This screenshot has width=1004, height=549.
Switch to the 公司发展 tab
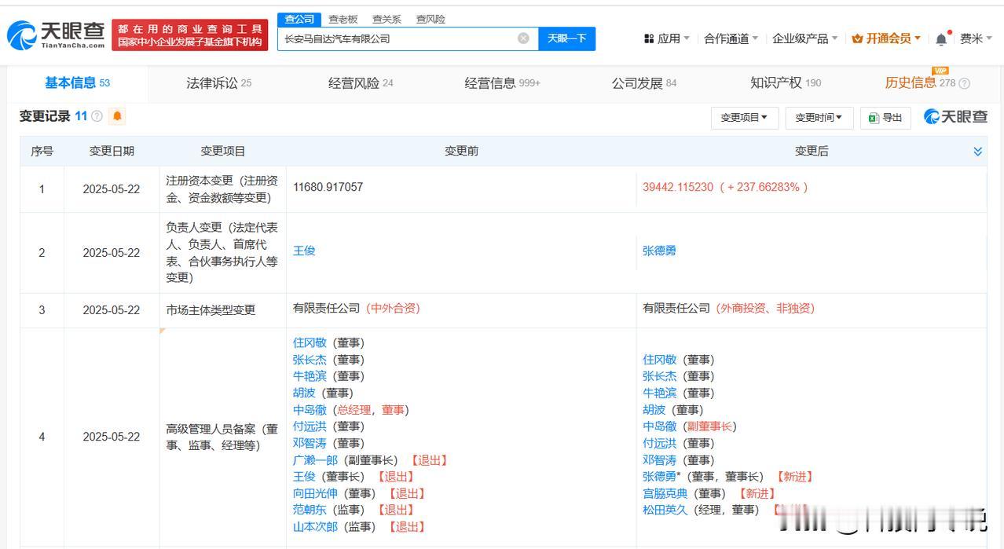point(644,82)
